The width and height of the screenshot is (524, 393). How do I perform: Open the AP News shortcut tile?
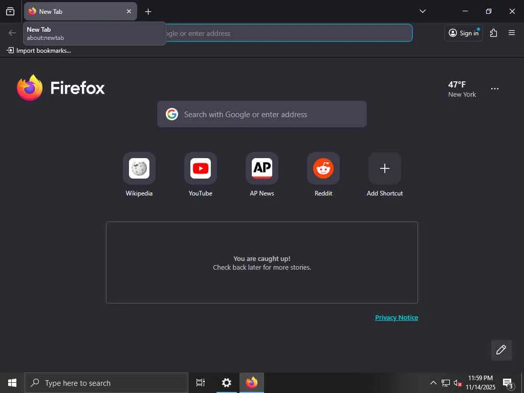[x=262, y=168]
